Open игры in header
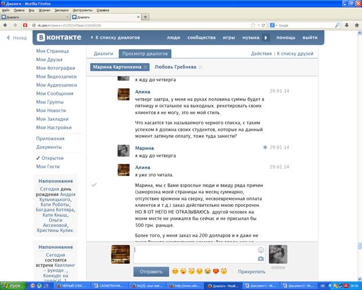The height and width of the screenshot is (290, 362). coord(229,37)
